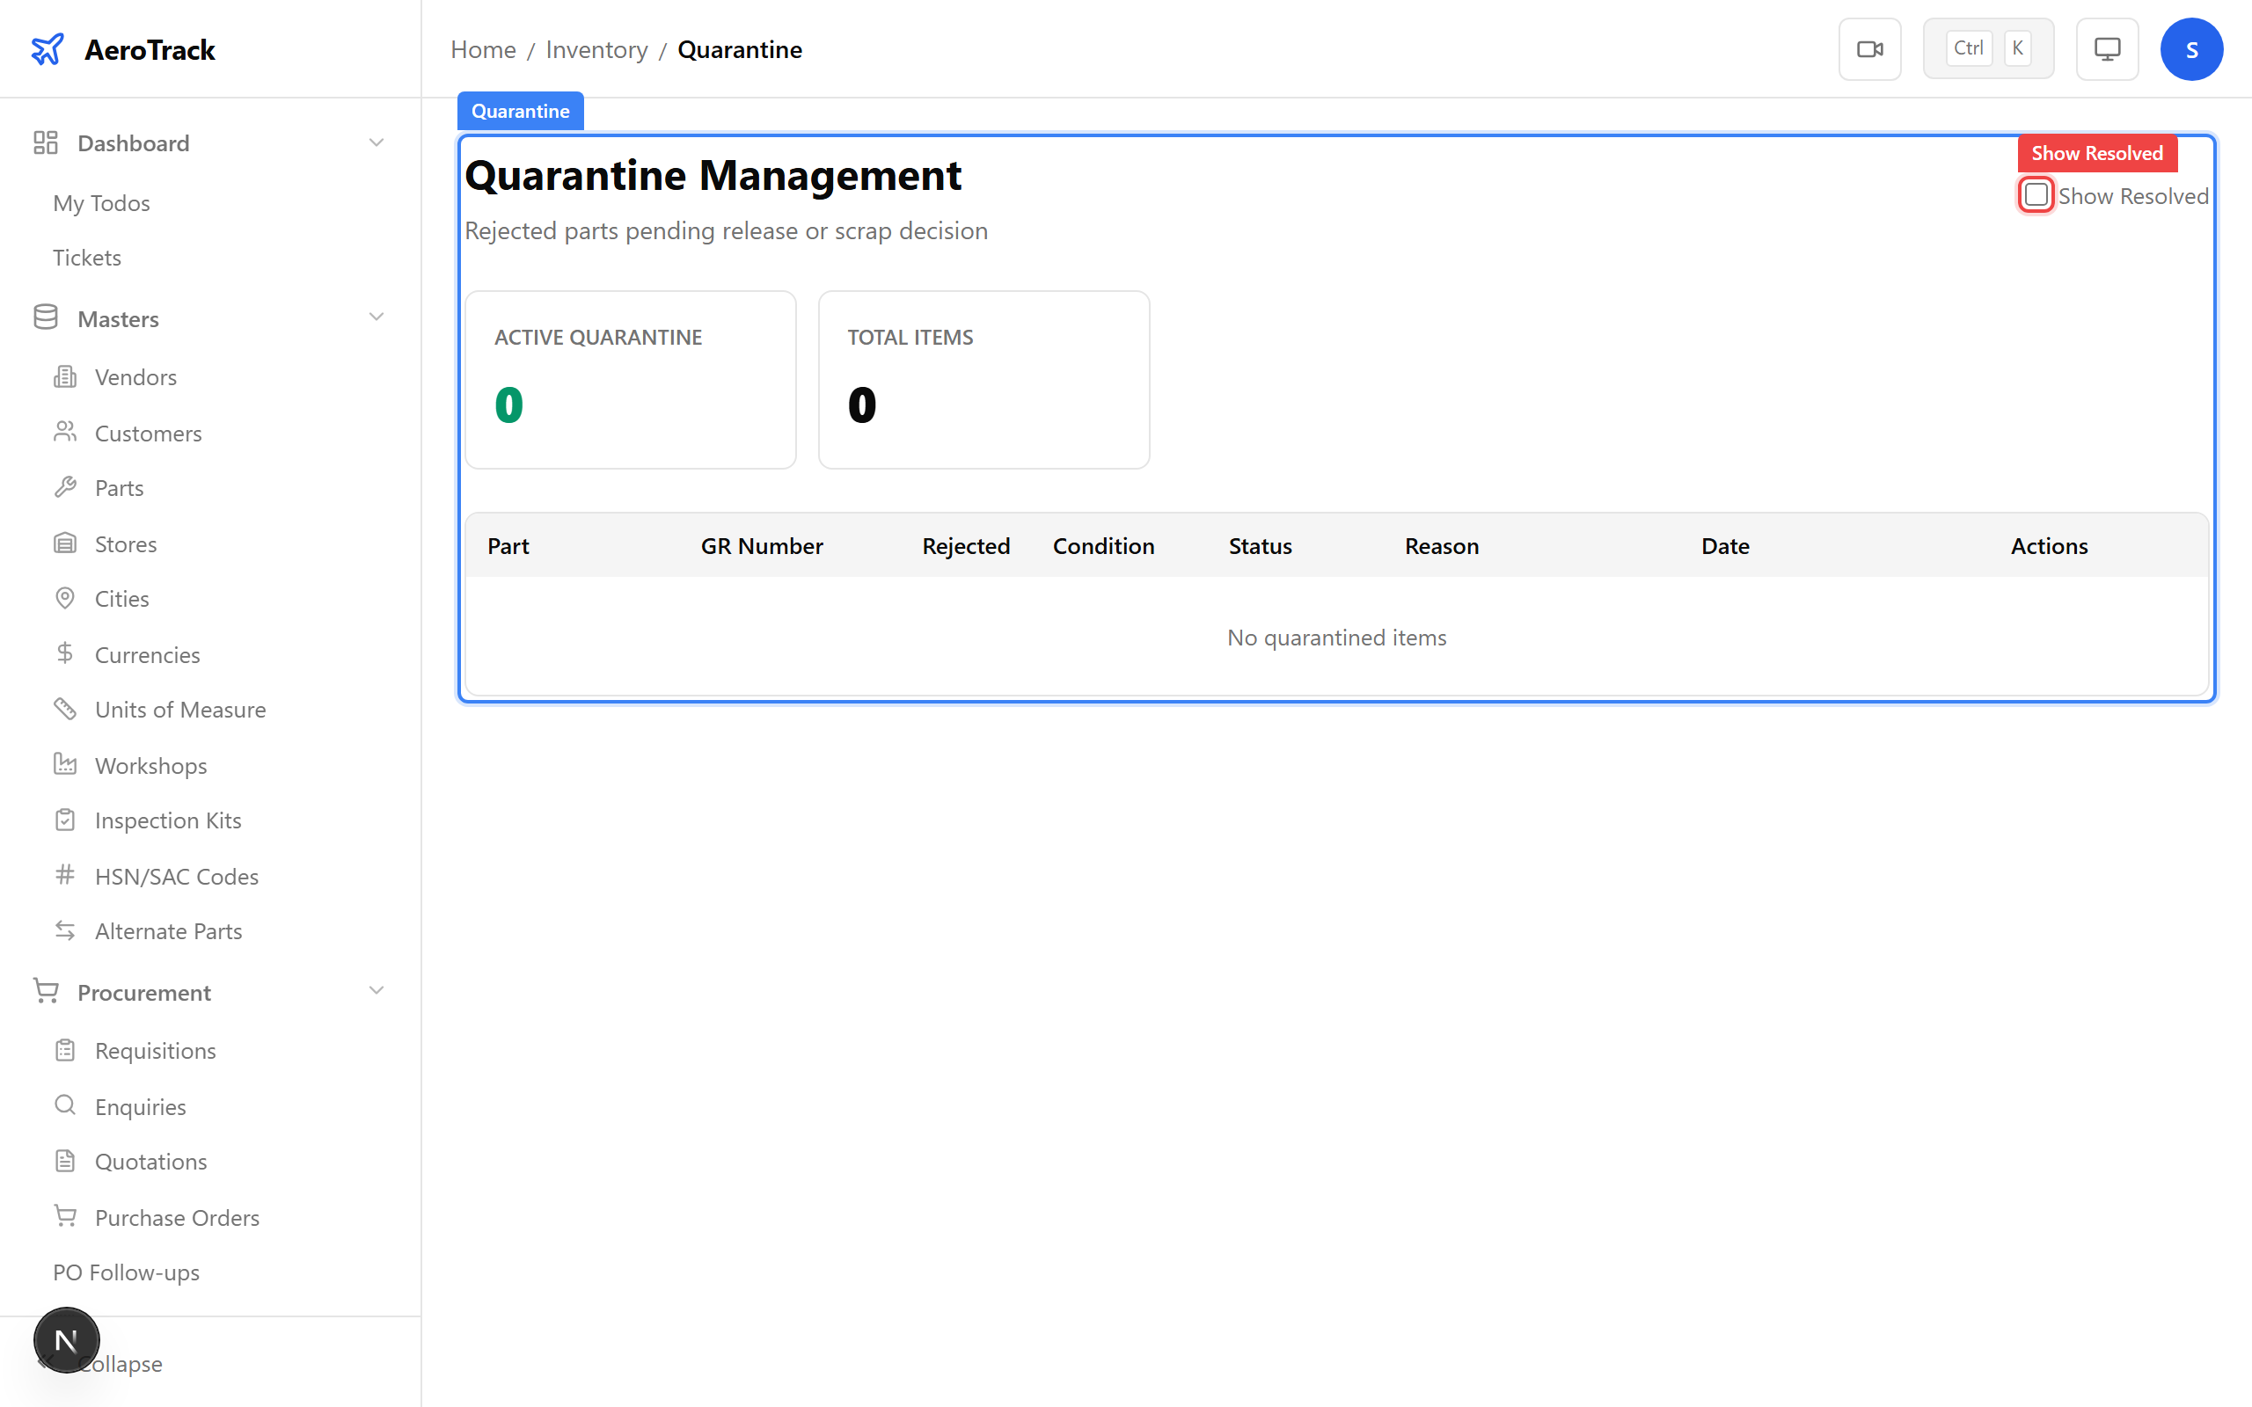
Task: Go to the Tickets menu item
Action: click(x=86, y=258)
